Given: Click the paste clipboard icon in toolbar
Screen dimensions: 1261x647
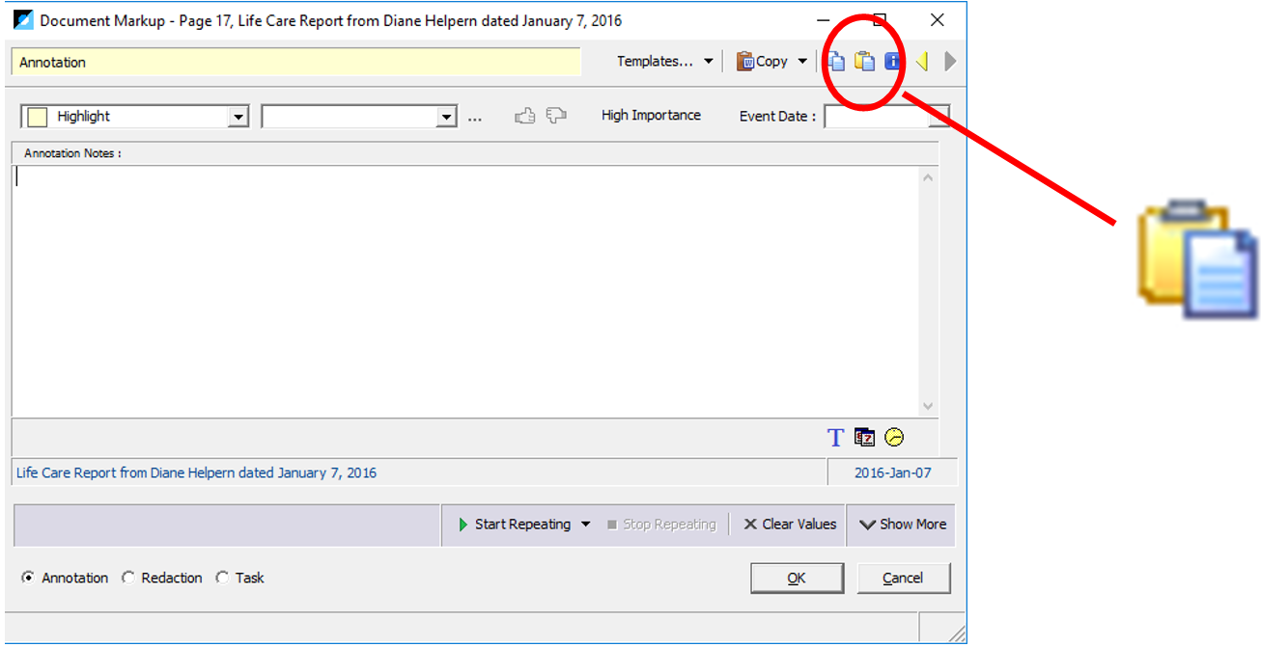Looking at the screenshot, I should tap(865, 62).
